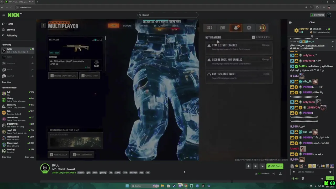The height and width of the screenshot is (189, 336).
Task: Click the Gift Subs button
Action: click(x=275, y=166)
